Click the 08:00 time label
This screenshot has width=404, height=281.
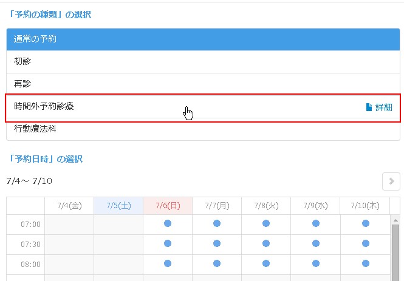point(30,264)
